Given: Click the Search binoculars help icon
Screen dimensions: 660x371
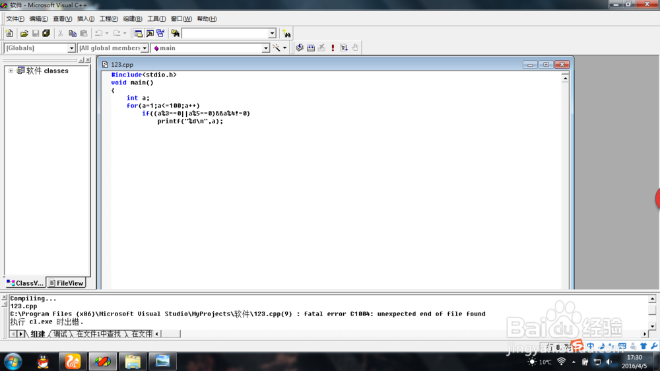Looking at the screenshot, I should [286, 33].
